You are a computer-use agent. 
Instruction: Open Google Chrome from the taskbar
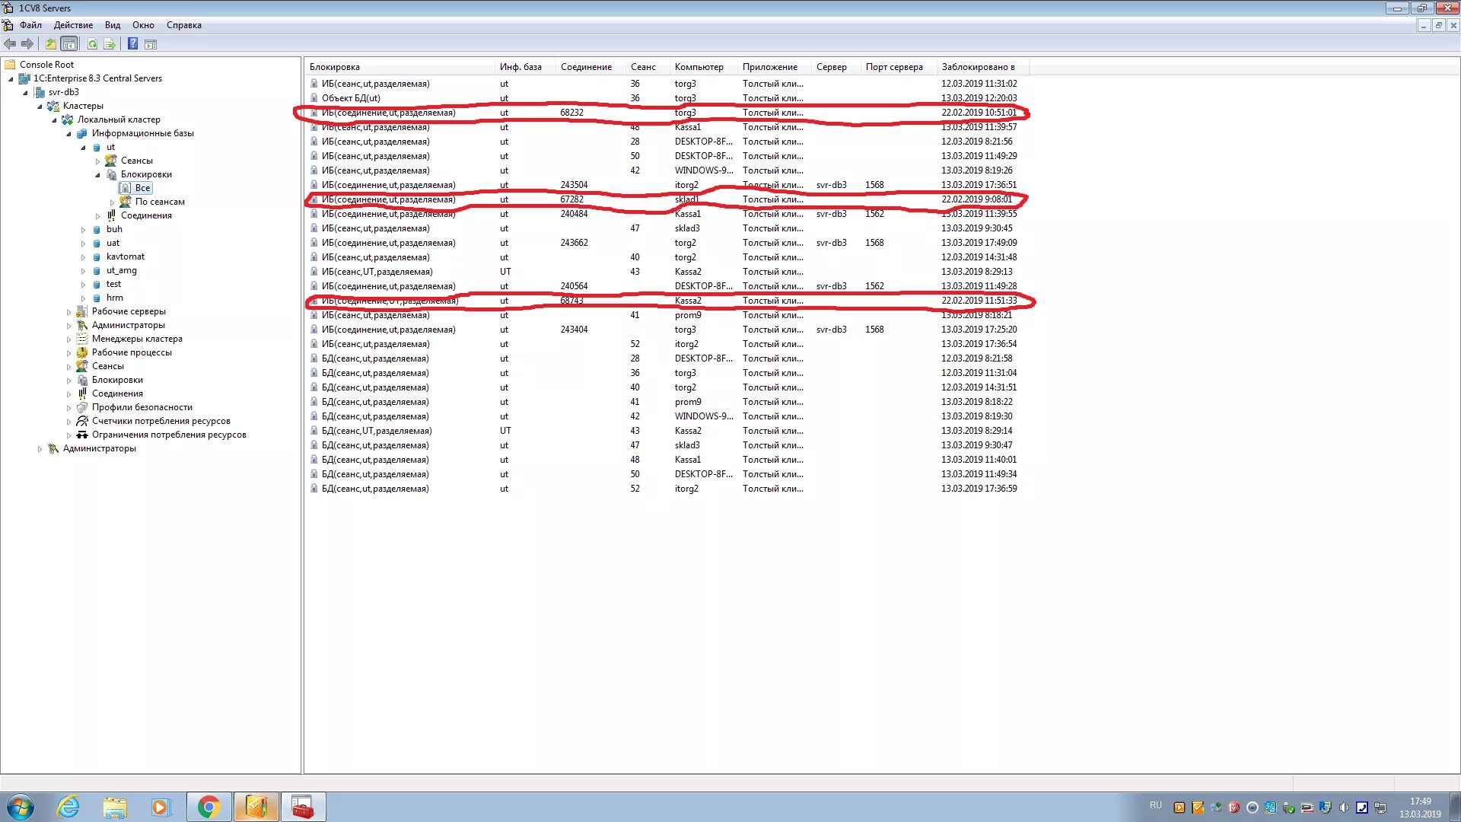(208, 807)
